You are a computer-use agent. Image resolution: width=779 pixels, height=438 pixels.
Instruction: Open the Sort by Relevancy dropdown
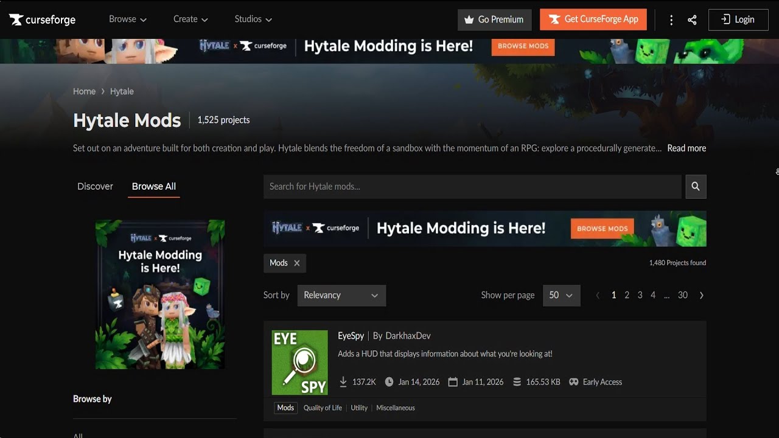(x=341, y=295)
